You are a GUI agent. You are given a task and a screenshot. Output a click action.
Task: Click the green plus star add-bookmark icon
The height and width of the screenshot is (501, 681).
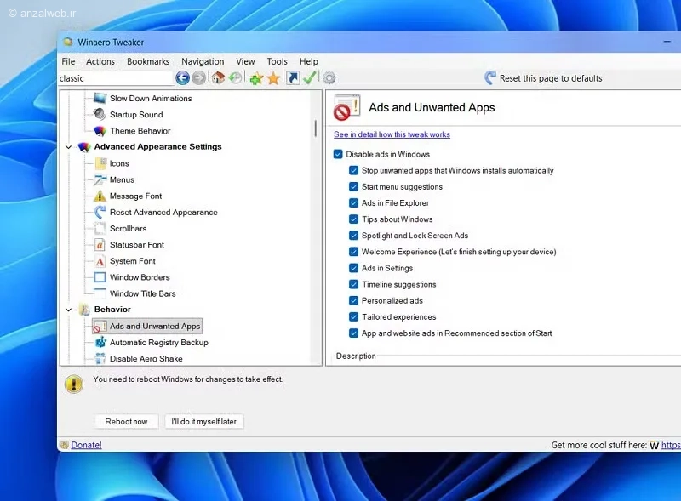[256, 78]
